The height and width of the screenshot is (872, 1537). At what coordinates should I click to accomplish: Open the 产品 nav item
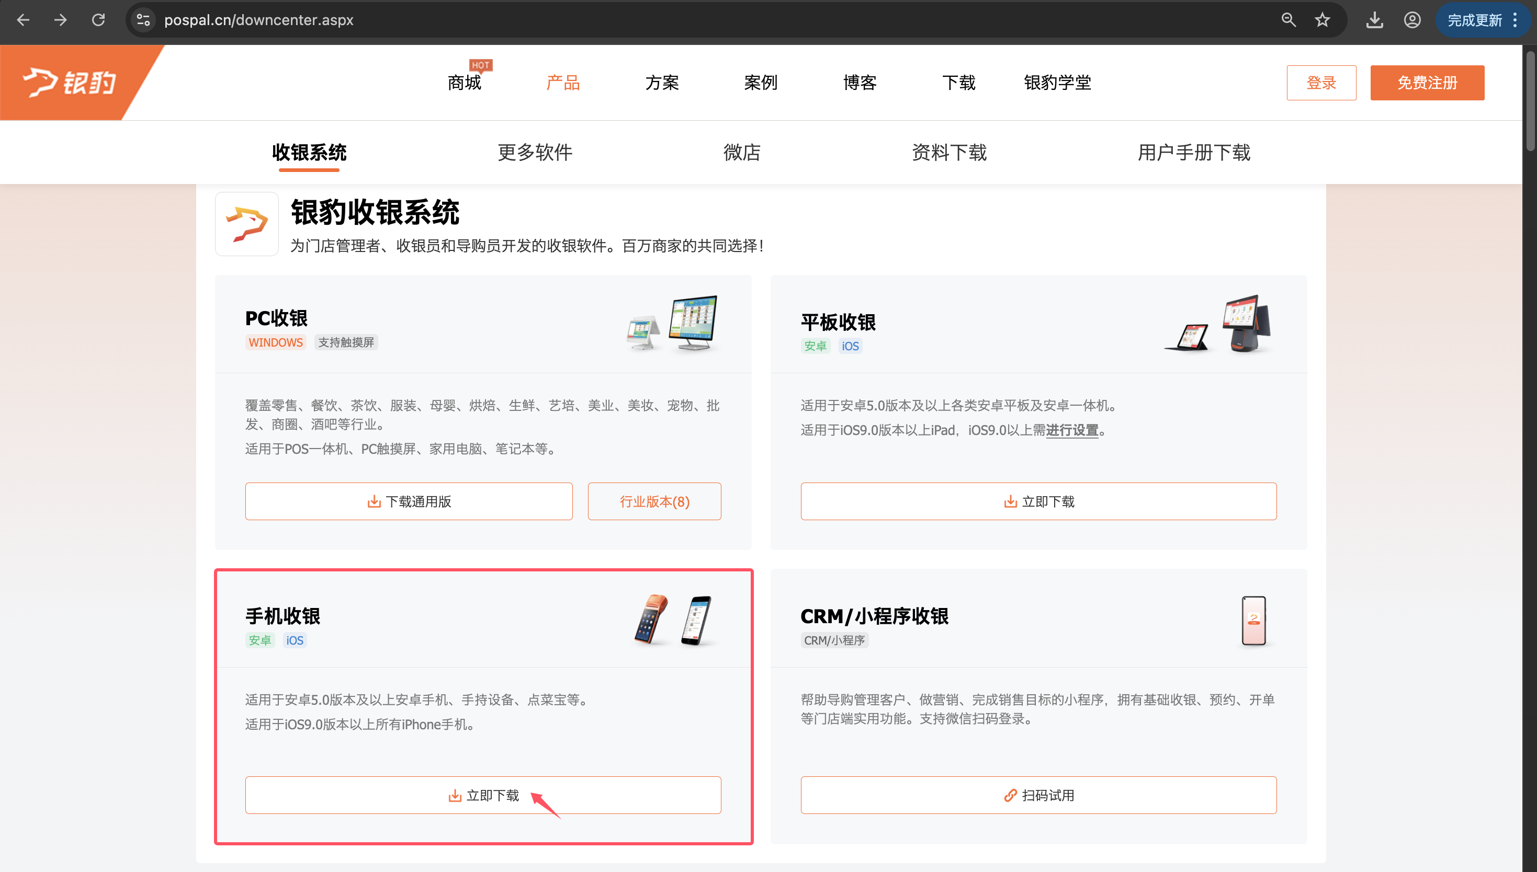(563, 83)
